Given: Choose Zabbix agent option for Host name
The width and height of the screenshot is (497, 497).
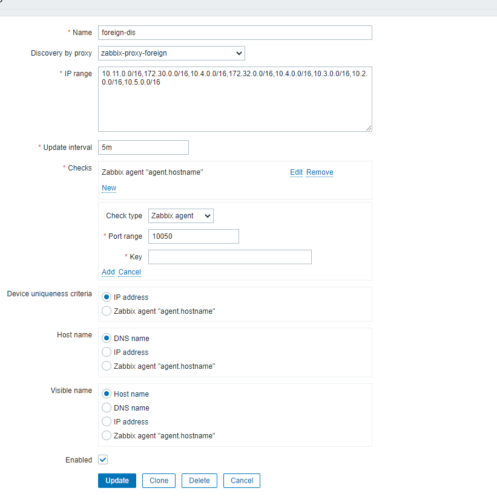Looking at the screenshot, I should coord(107,366).
